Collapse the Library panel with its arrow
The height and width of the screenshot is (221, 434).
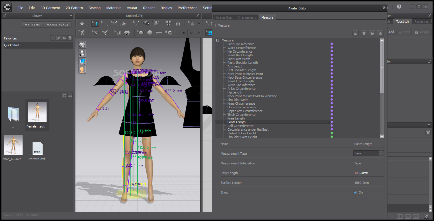(x=71, y=16)
